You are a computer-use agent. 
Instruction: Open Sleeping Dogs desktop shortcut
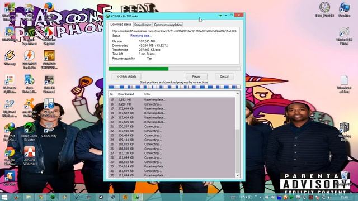[x=345, y=132]
